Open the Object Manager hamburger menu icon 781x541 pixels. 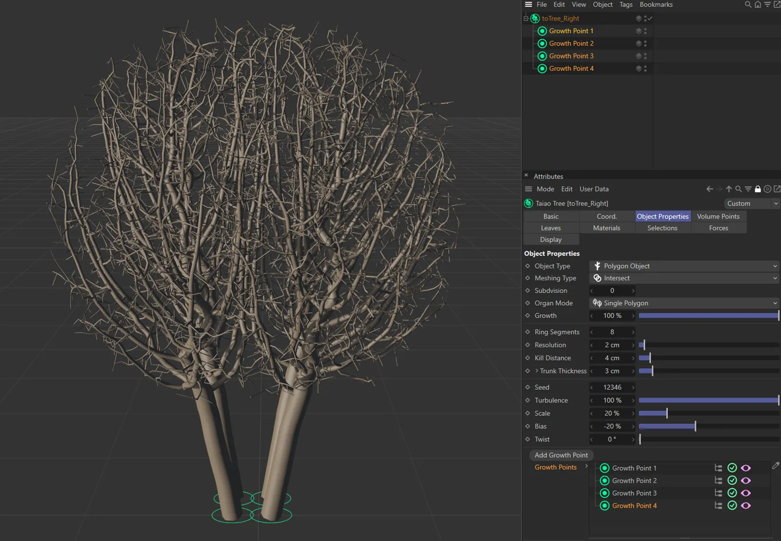point(528,4)
